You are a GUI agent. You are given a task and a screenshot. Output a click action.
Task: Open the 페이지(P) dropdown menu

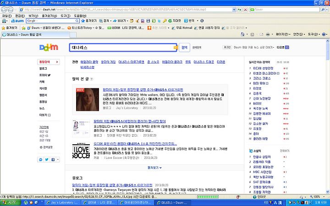pyautogui.click(x=283, y=34)
